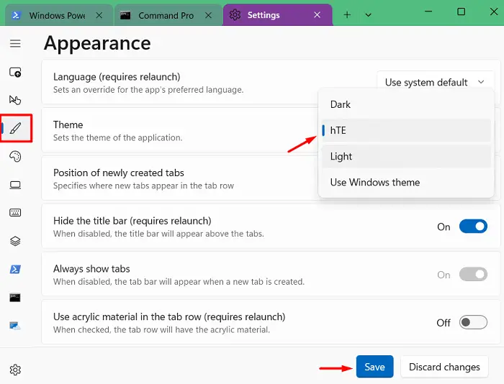This screenshot has width=504, height=384.
Task: Save the settings changes
Action: [x=375, y=367]
